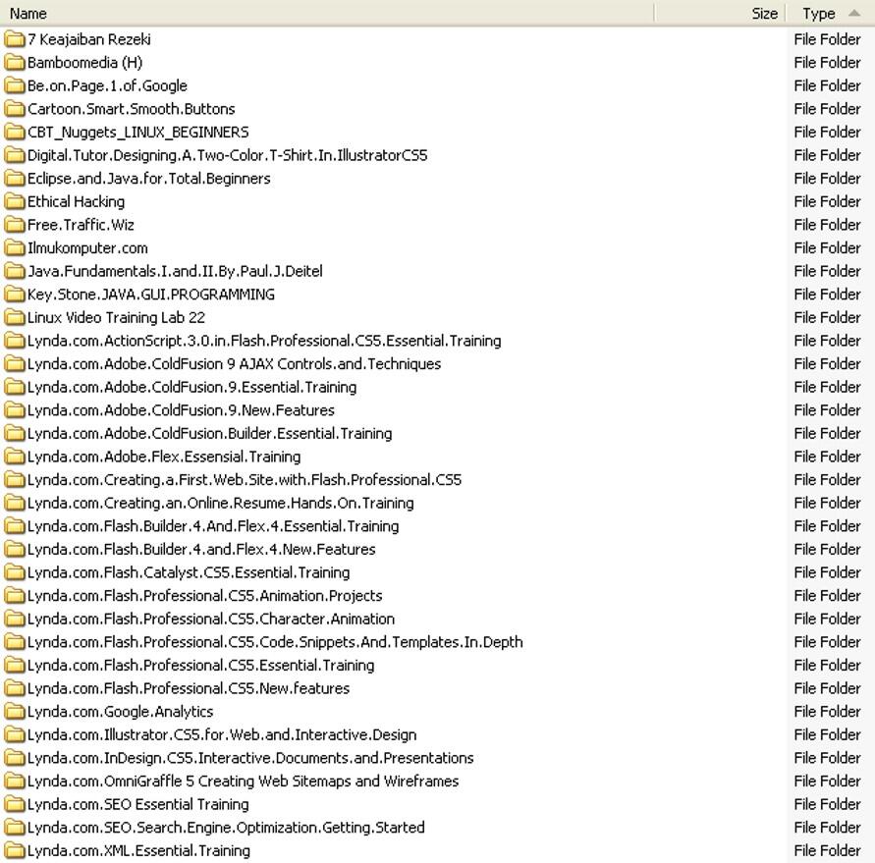Image resolution: width=875 pixels, height=863 pixels.
Task: Select the Linux Video Training Lab 22 folder icon
Action: 15,318
